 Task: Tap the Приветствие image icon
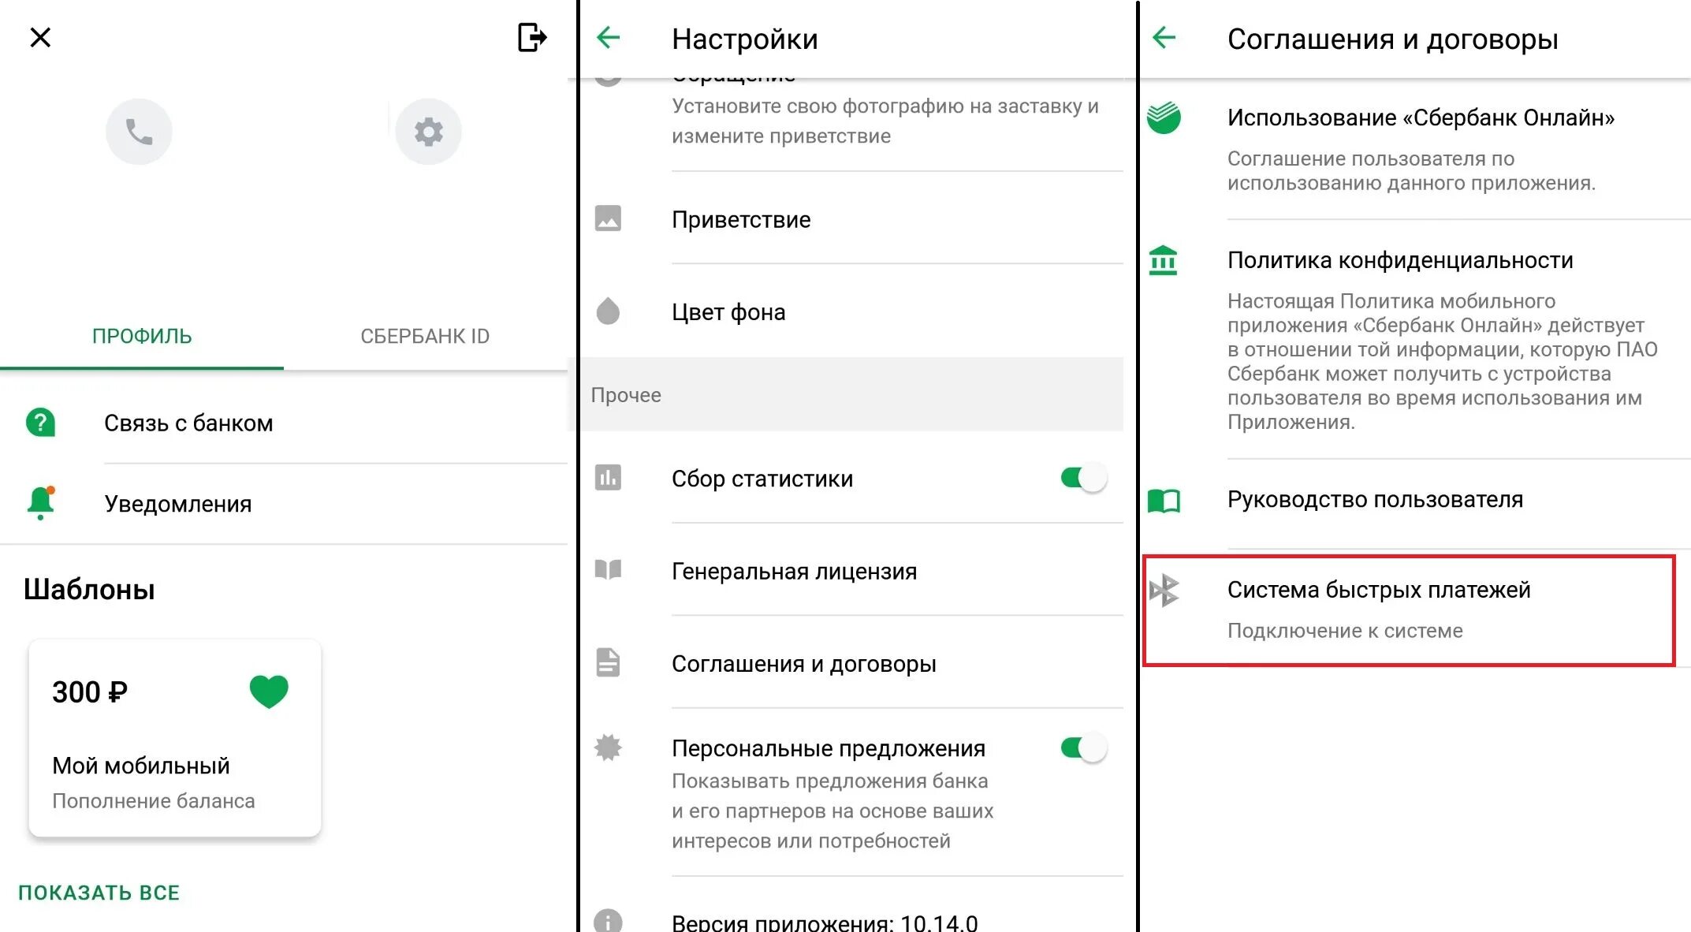click(x=608, y=218)
